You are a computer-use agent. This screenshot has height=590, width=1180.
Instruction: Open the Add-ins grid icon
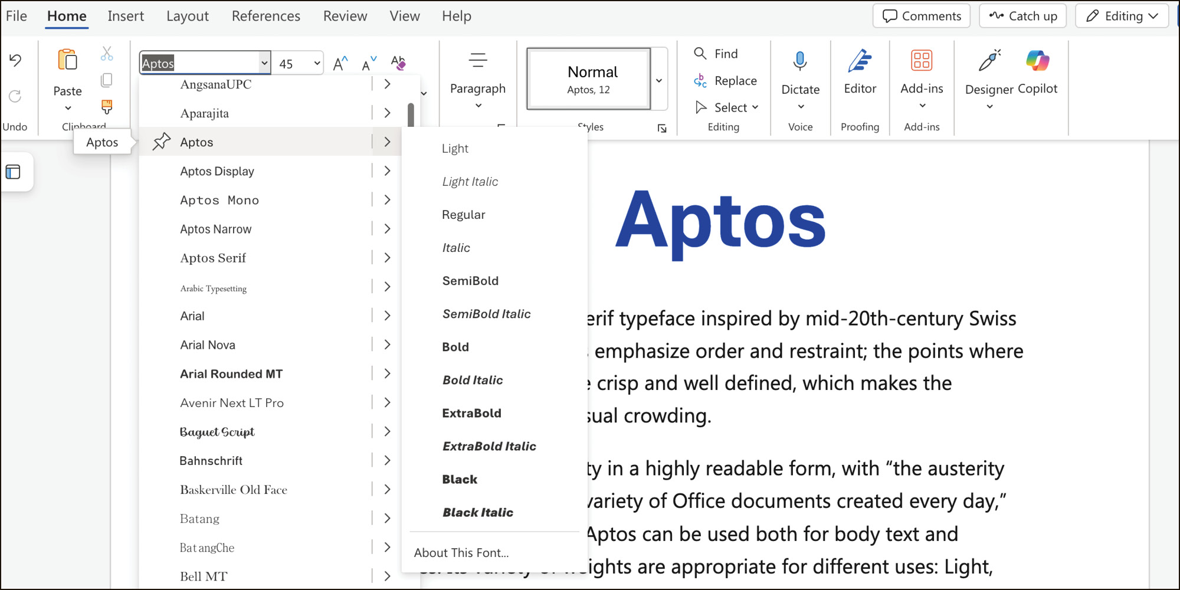pos(922,60)
